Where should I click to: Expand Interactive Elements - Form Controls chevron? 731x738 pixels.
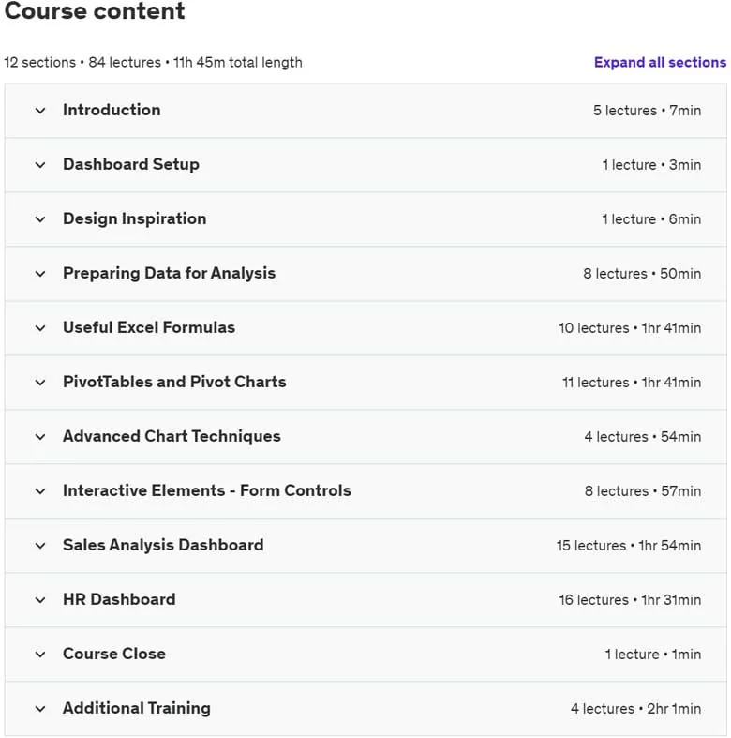40,491
